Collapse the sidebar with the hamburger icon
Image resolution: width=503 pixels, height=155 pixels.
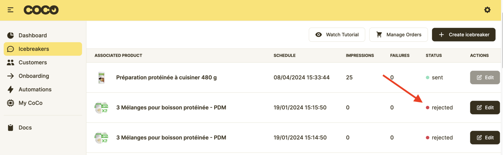pos(10,10)
